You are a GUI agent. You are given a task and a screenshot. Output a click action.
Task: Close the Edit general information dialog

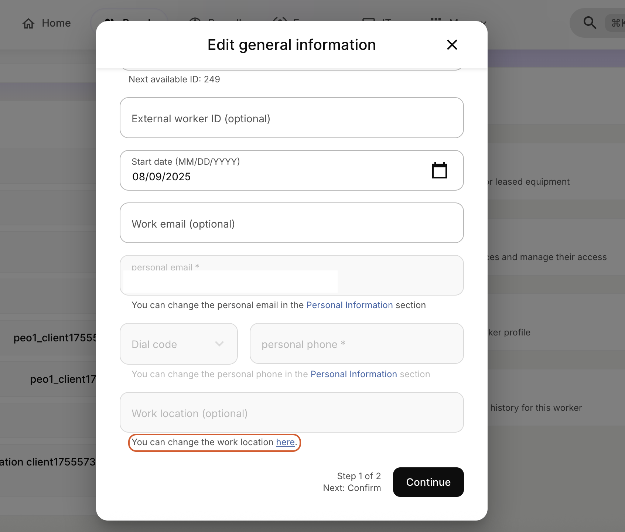[452, 45]
